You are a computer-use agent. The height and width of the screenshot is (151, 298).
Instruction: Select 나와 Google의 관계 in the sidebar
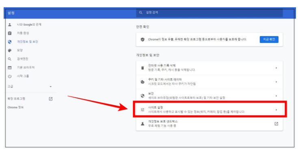click(x=29, y=25)
